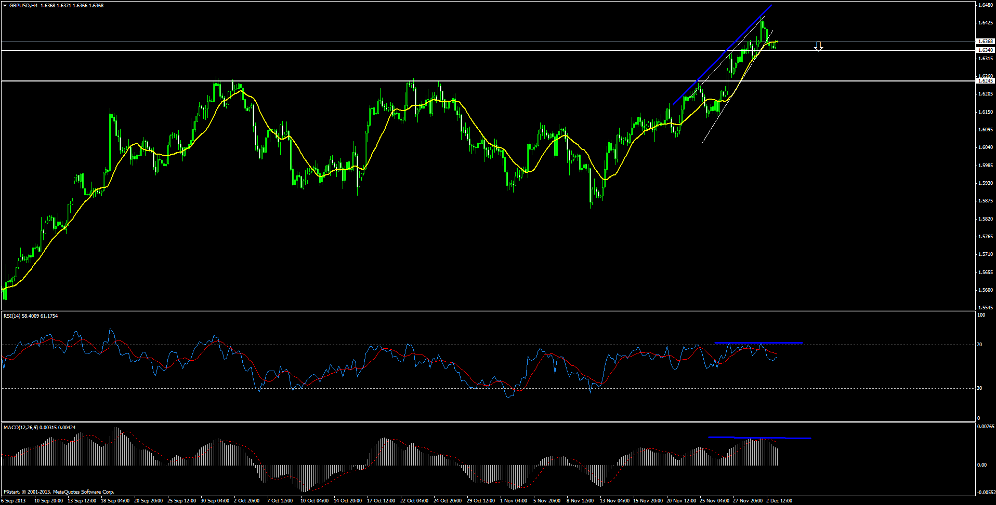Click the 7 Oct 12:00 time label
The width and height of the screenshot is (996, 505).
coord(280,501)
